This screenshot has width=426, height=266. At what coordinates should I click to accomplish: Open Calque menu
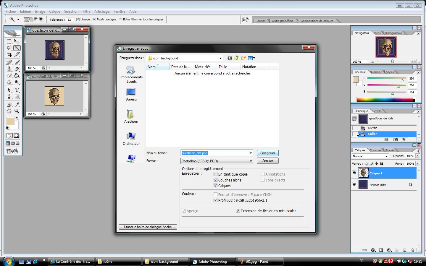point(54,12)
